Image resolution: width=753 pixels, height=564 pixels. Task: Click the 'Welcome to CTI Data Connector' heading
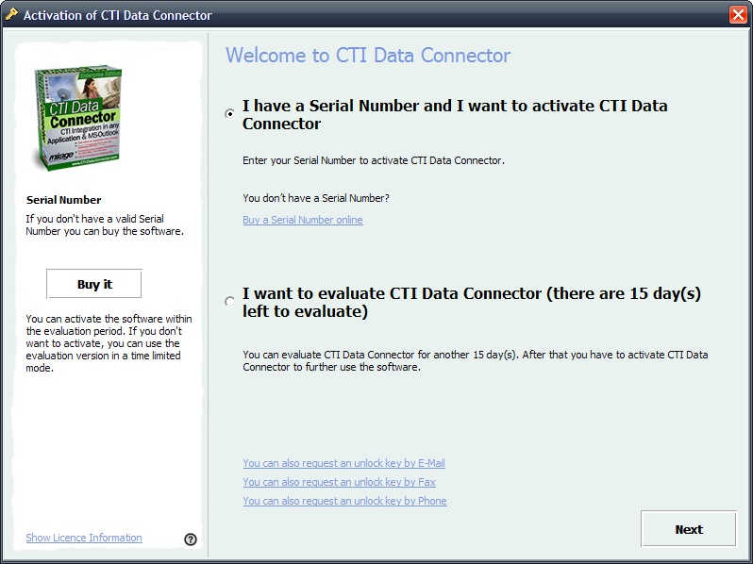pos(367,55)
